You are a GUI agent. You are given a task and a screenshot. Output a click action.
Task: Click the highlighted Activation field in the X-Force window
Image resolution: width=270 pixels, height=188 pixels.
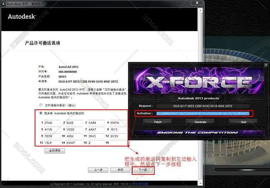point(203,113)
